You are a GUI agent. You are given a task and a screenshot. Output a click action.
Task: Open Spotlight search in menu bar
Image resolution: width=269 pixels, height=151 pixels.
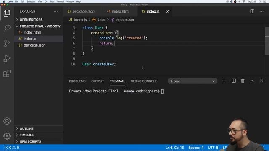(260, 1)
